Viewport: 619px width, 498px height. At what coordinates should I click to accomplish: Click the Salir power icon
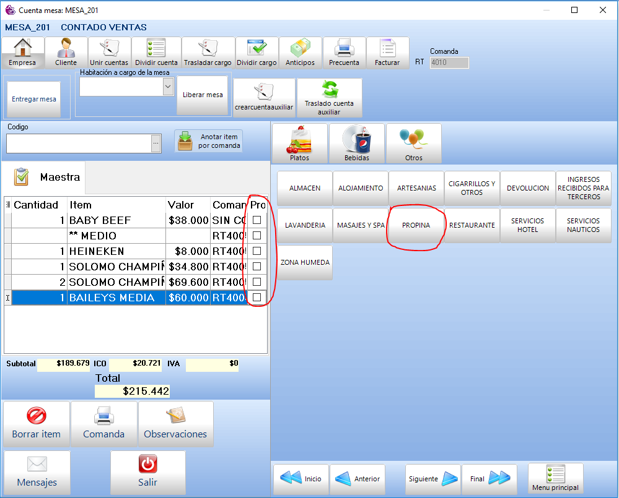pos(147,464)
